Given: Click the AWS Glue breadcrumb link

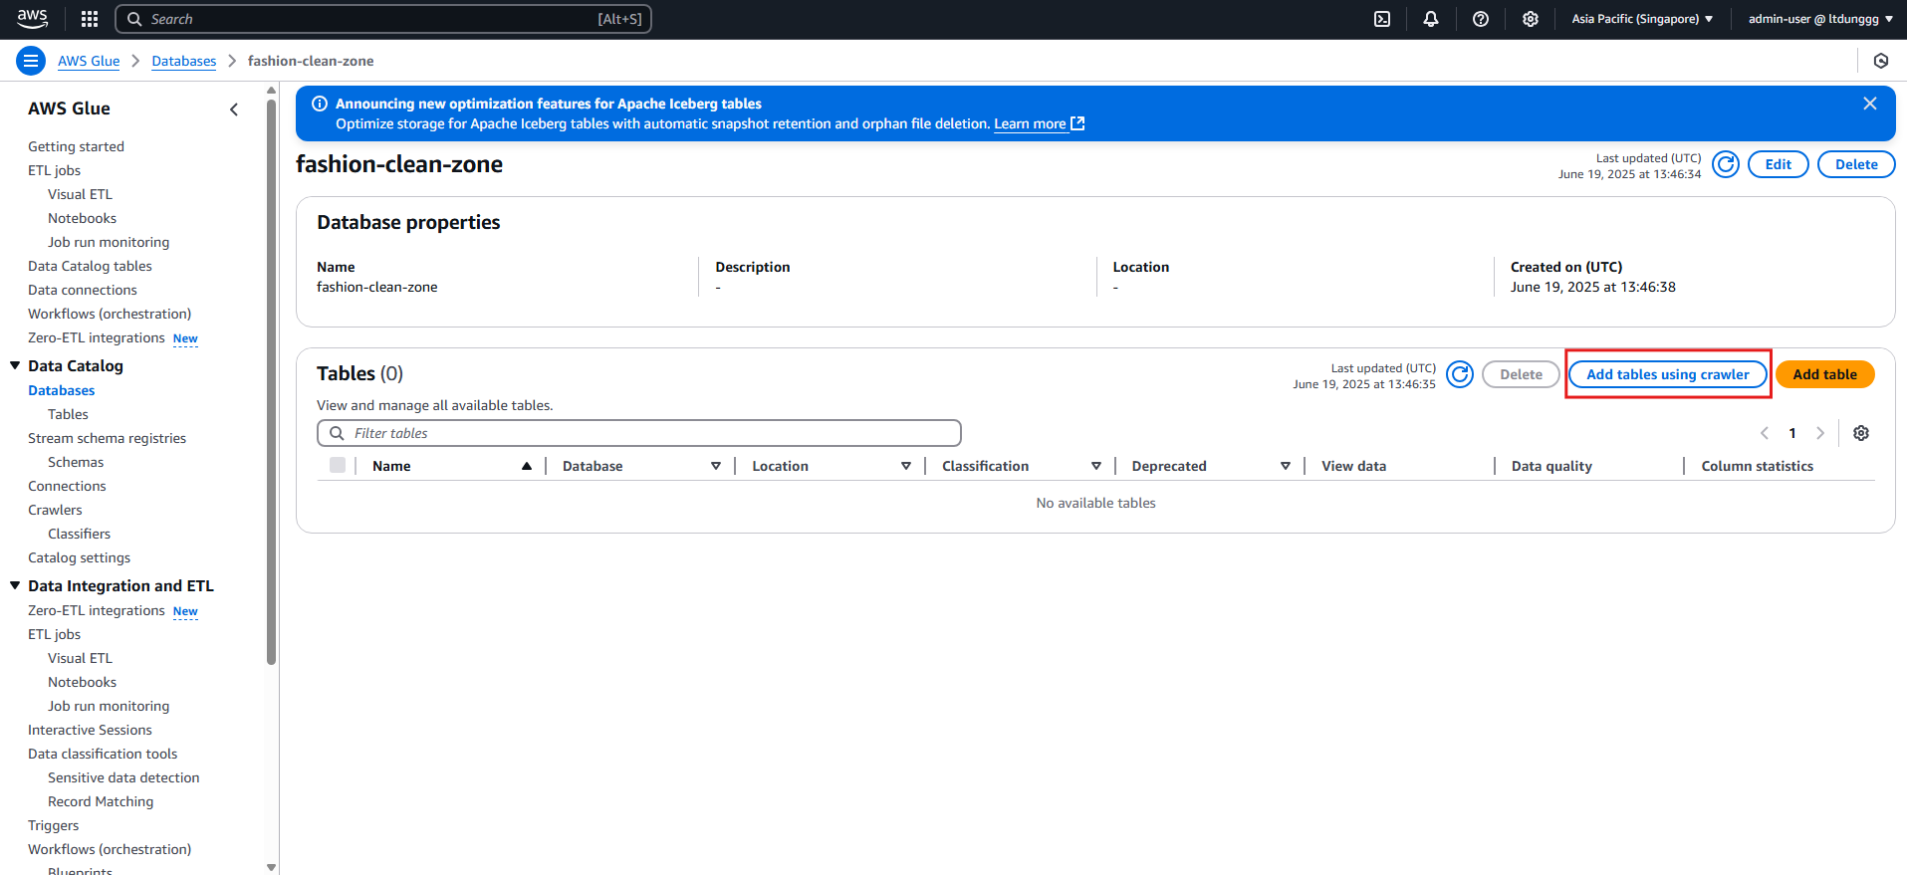Looking at the screenshot, I should 89,61.
